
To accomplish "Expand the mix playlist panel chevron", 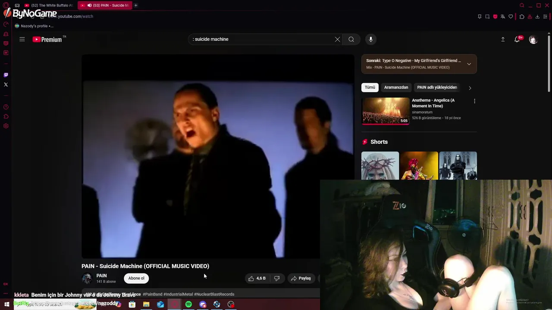I will tap(469, 64).
